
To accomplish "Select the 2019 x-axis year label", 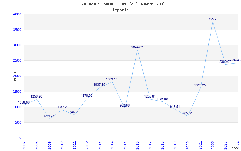I will click(x=175, y=146).
